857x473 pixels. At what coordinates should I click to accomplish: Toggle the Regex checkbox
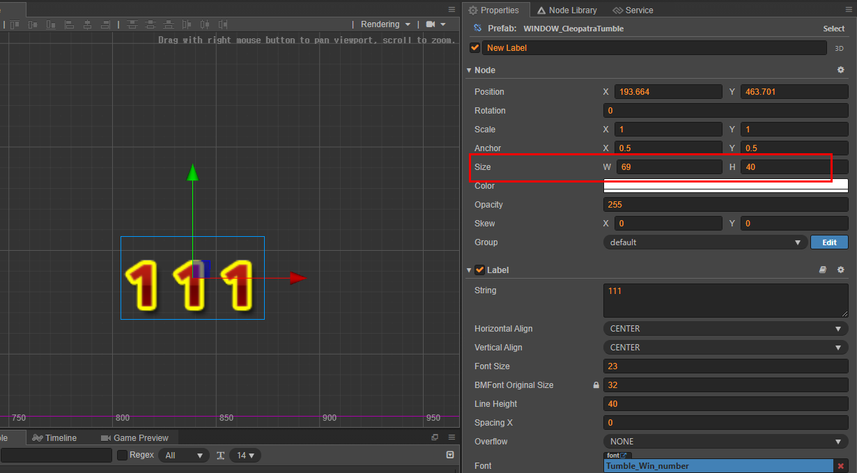click(122, 455)
